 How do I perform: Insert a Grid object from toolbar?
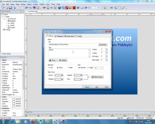click(108, 8)
